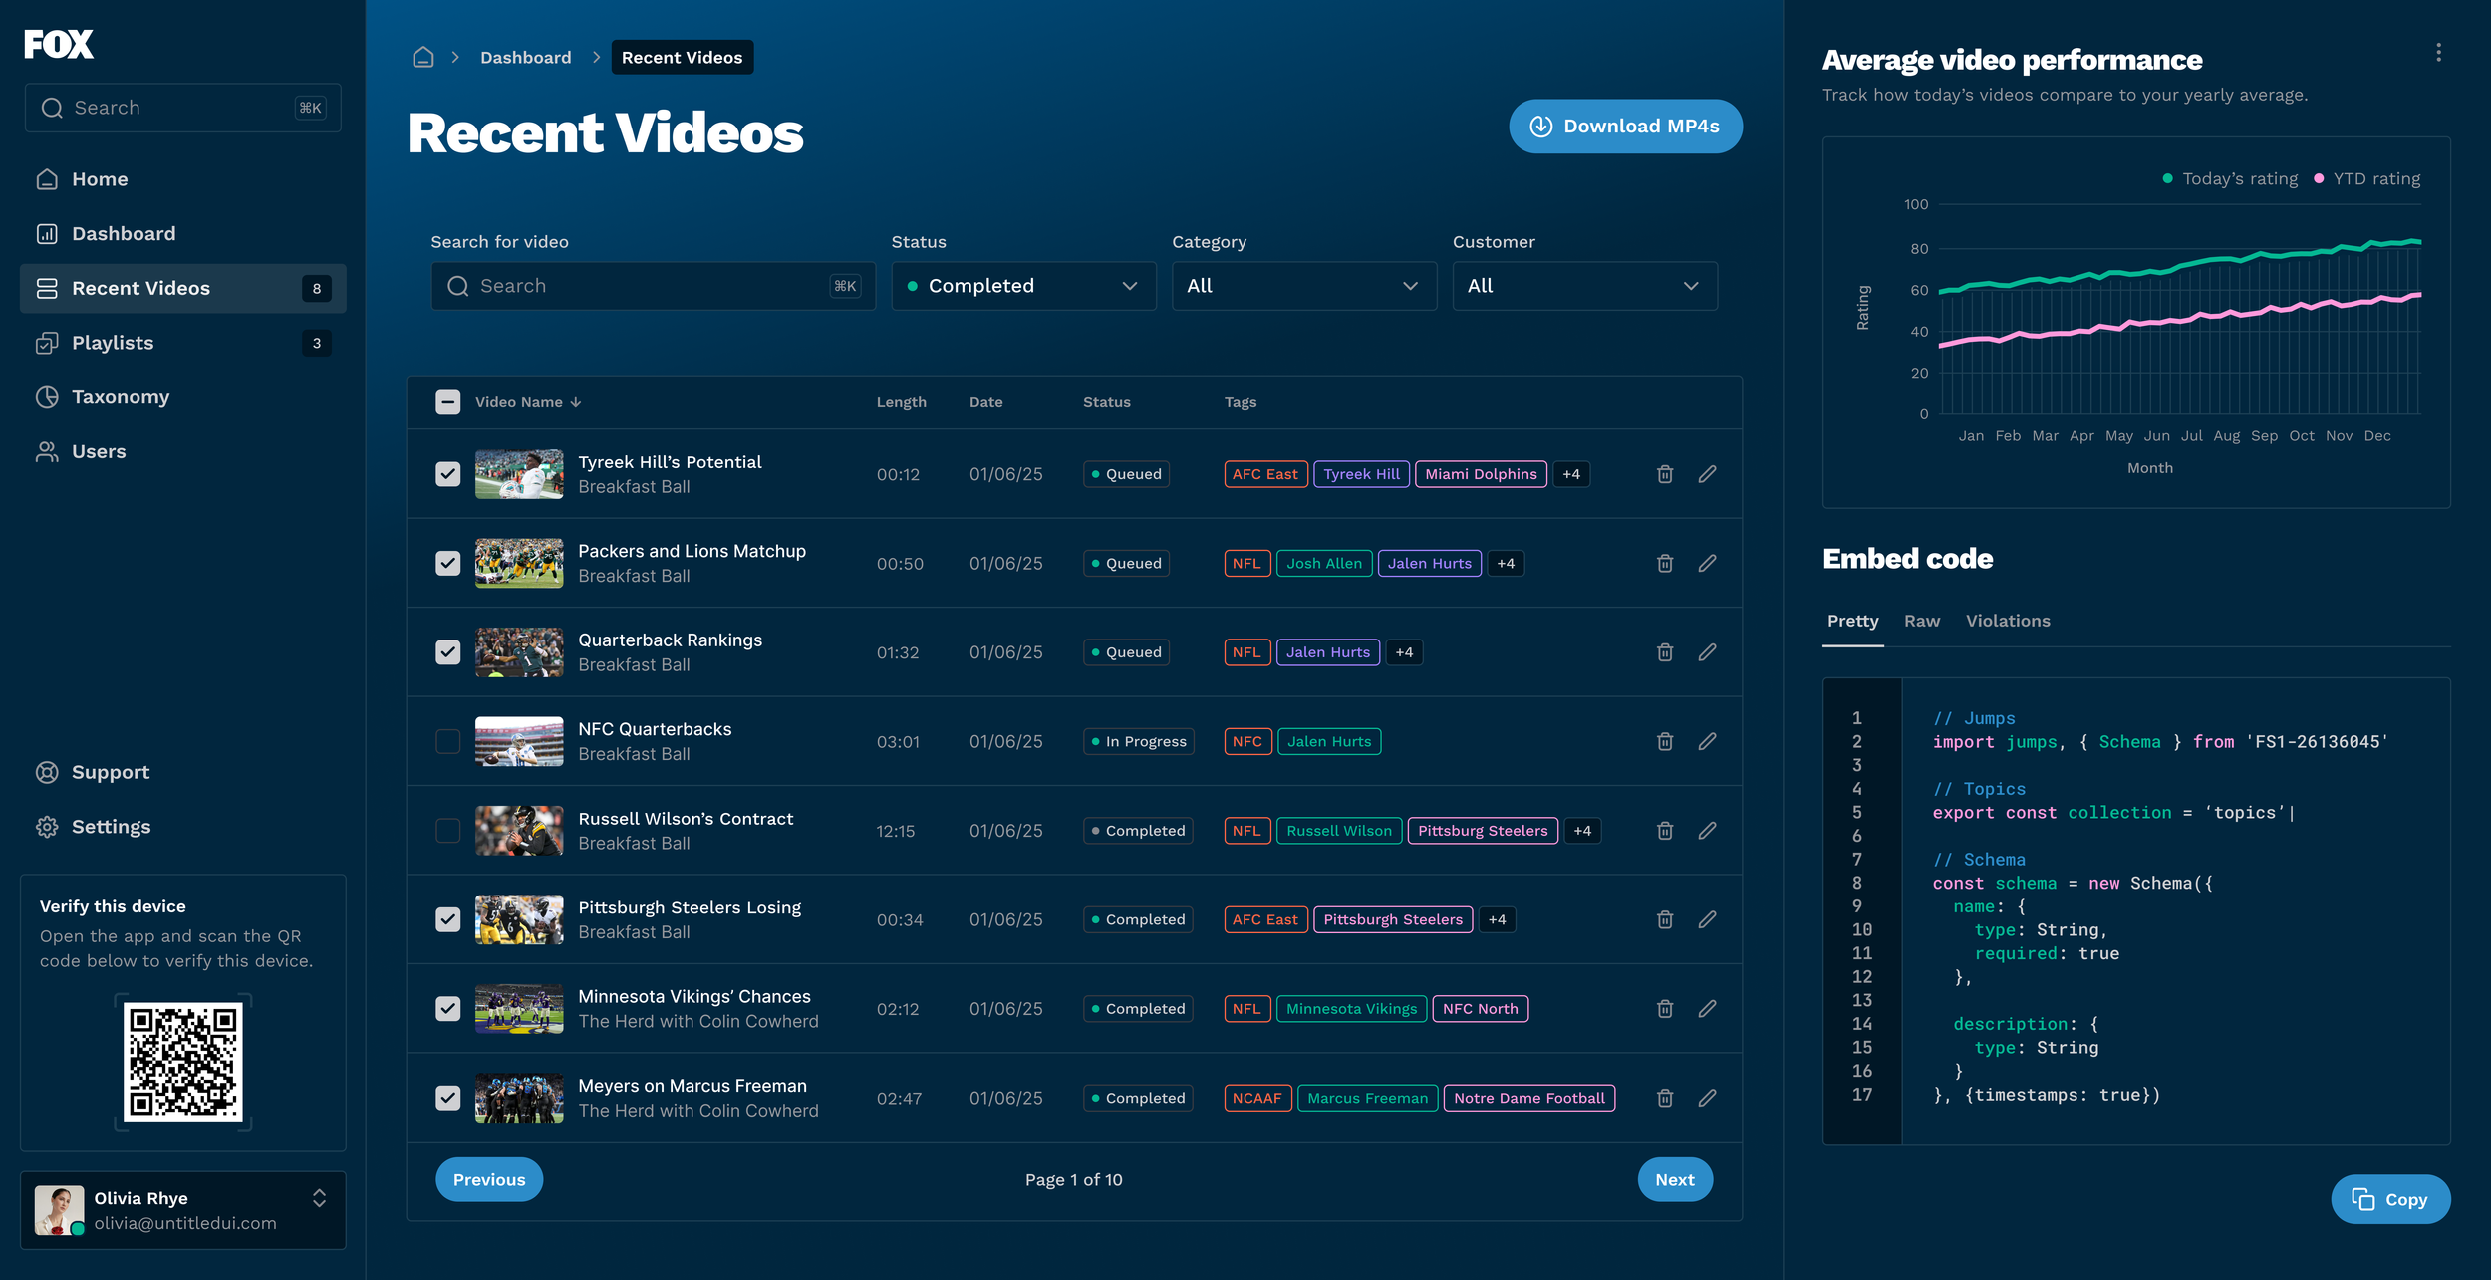
Task: Open the Status dropdown showing Completed
Action: point(1023,286)
